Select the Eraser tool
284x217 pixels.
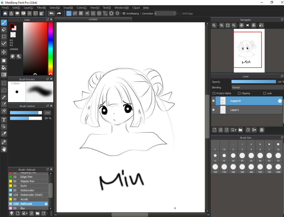coord(4,29)
